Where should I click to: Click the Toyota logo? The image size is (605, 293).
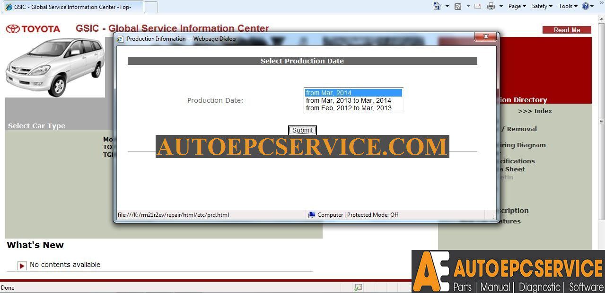coord(33,29)
